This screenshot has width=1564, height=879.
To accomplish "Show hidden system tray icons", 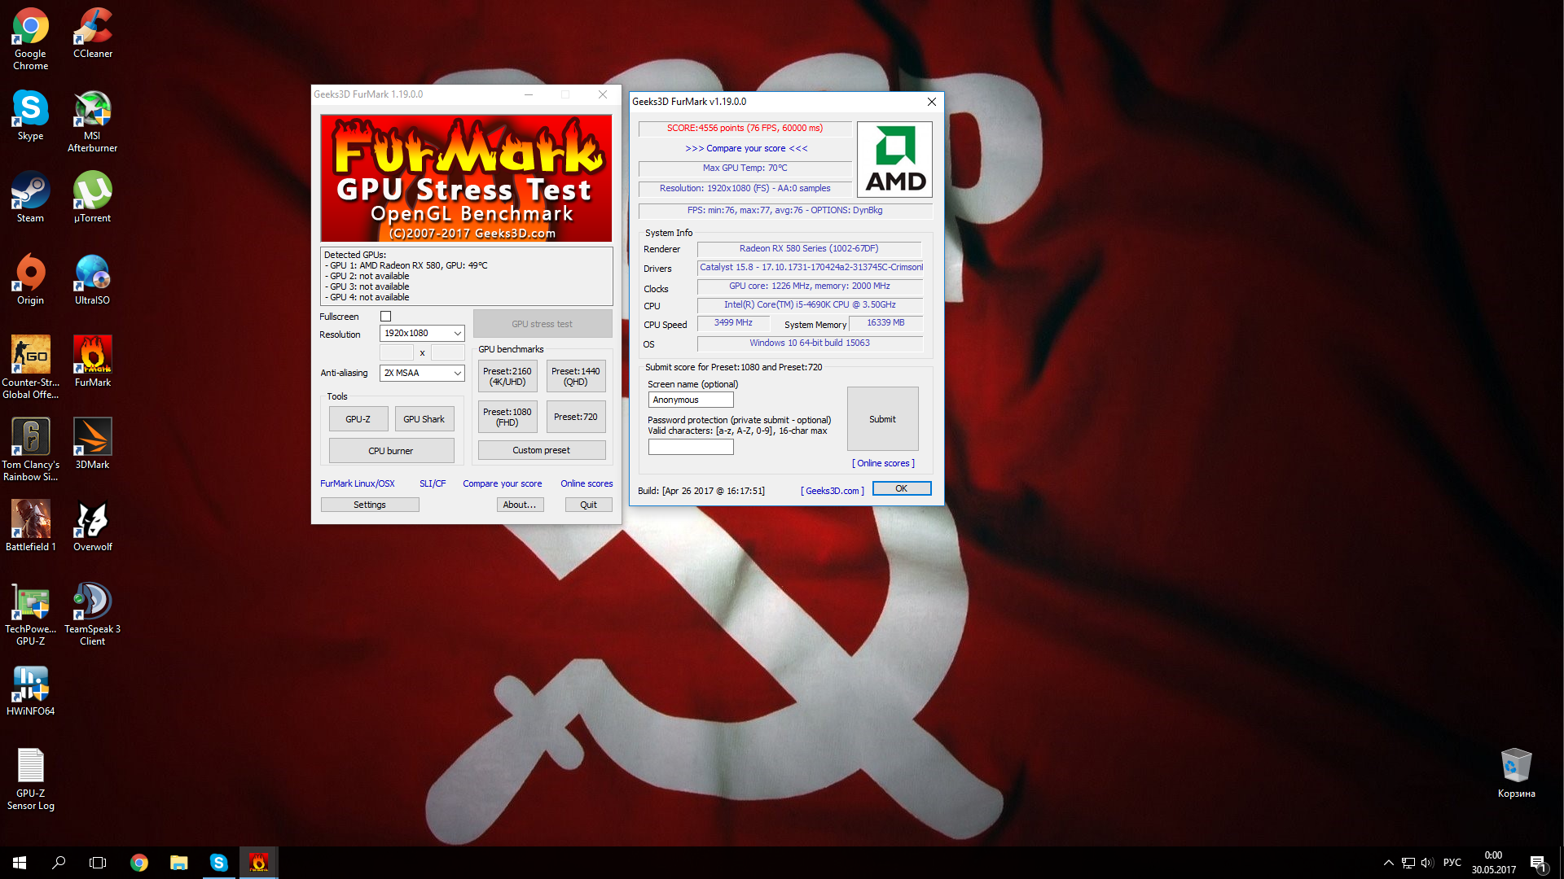I will [x=1388, y=863].
